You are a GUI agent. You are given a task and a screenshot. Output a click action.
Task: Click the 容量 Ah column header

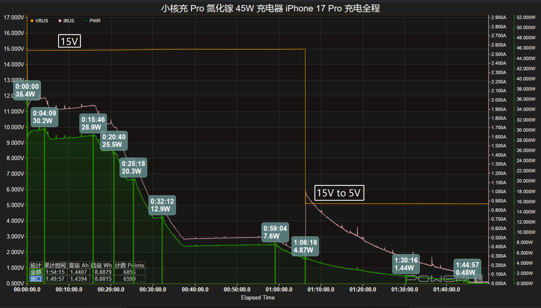point(79,265)
